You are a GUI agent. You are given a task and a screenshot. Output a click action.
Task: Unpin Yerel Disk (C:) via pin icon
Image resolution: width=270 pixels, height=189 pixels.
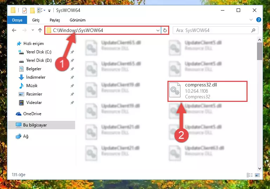[x=72, y=52]
